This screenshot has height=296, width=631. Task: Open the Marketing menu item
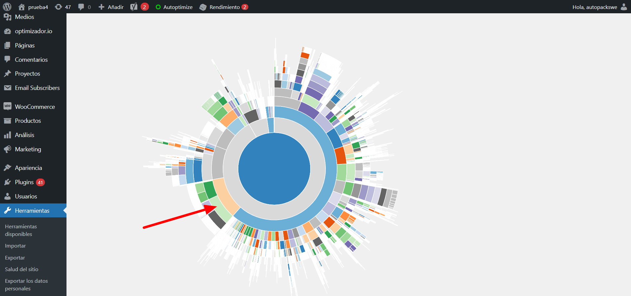28,149
